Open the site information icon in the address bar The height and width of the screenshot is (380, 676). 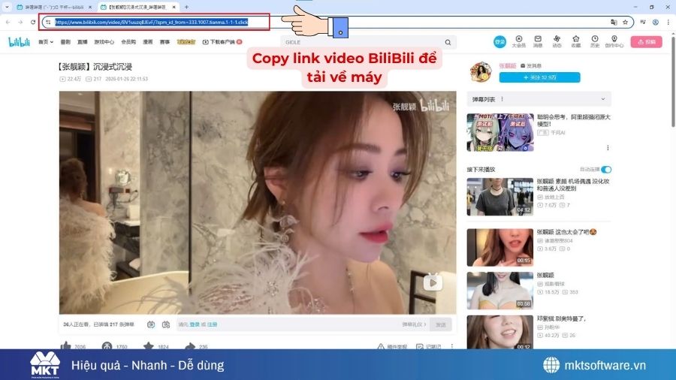[48, 22]
